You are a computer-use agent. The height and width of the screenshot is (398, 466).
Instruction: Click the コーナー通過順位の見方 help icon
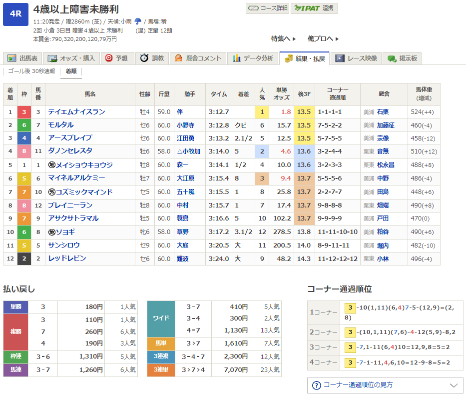point(317,385)
